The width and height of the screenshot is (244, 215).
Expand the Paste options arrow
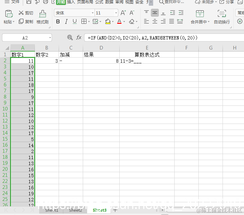13,22
